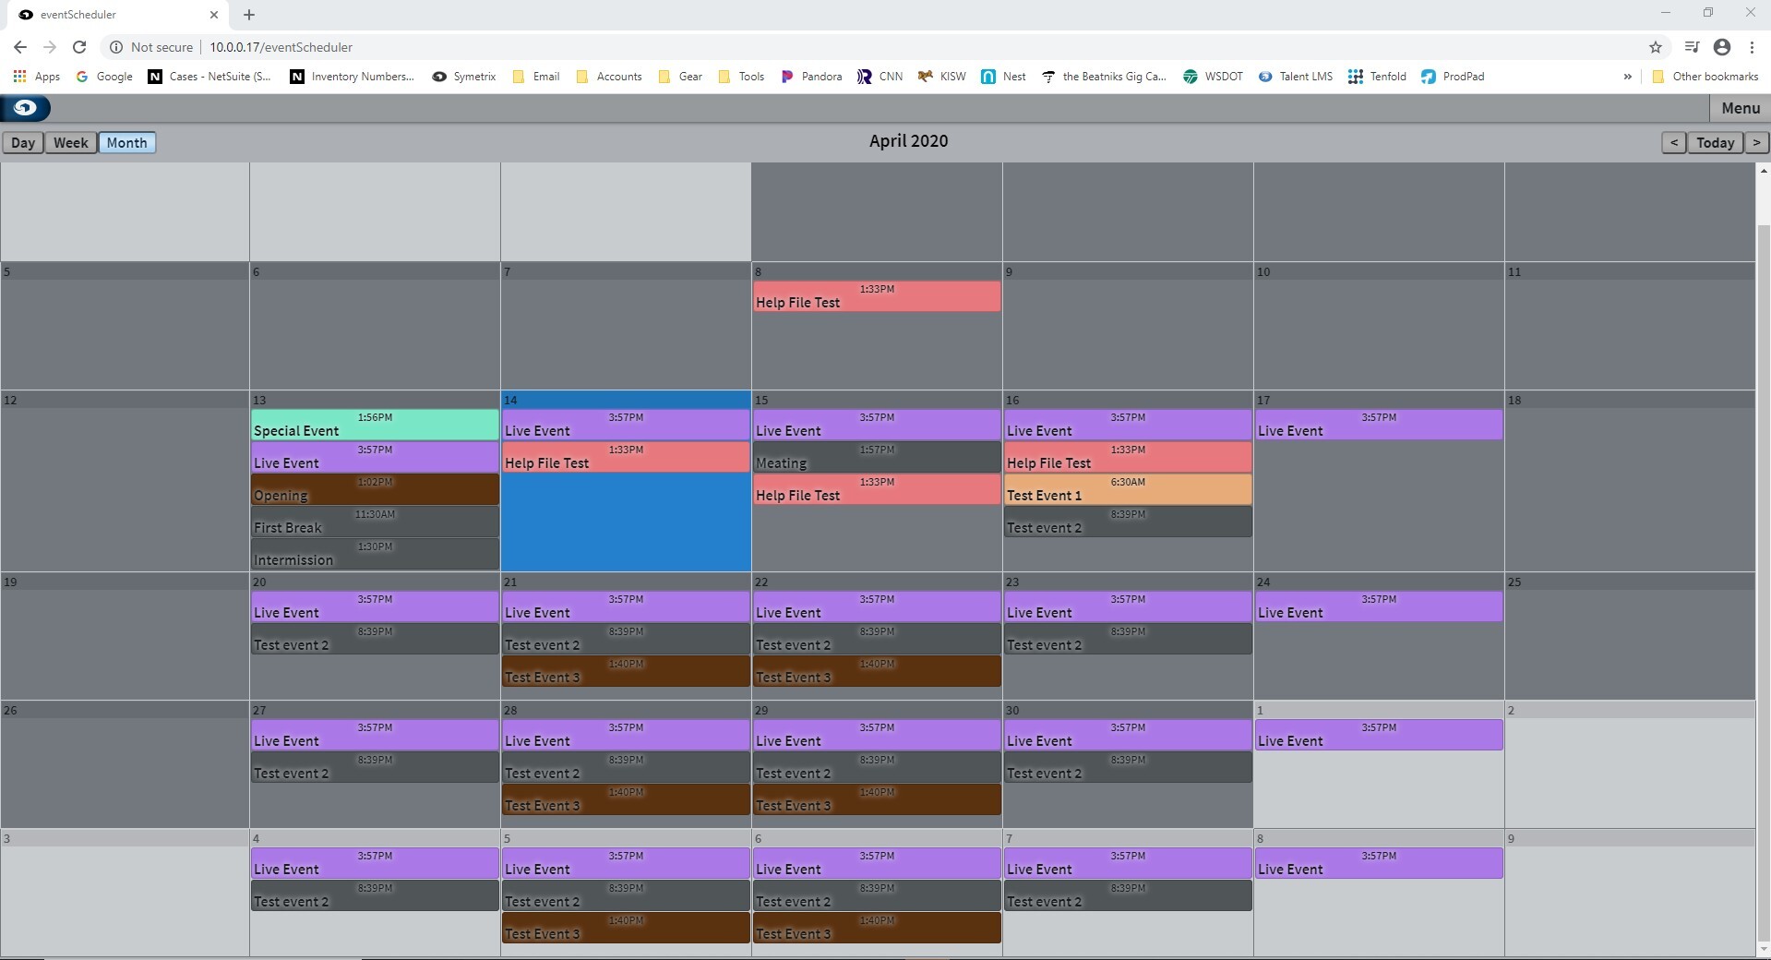Open the Chrome three-dot menu

1752,47
